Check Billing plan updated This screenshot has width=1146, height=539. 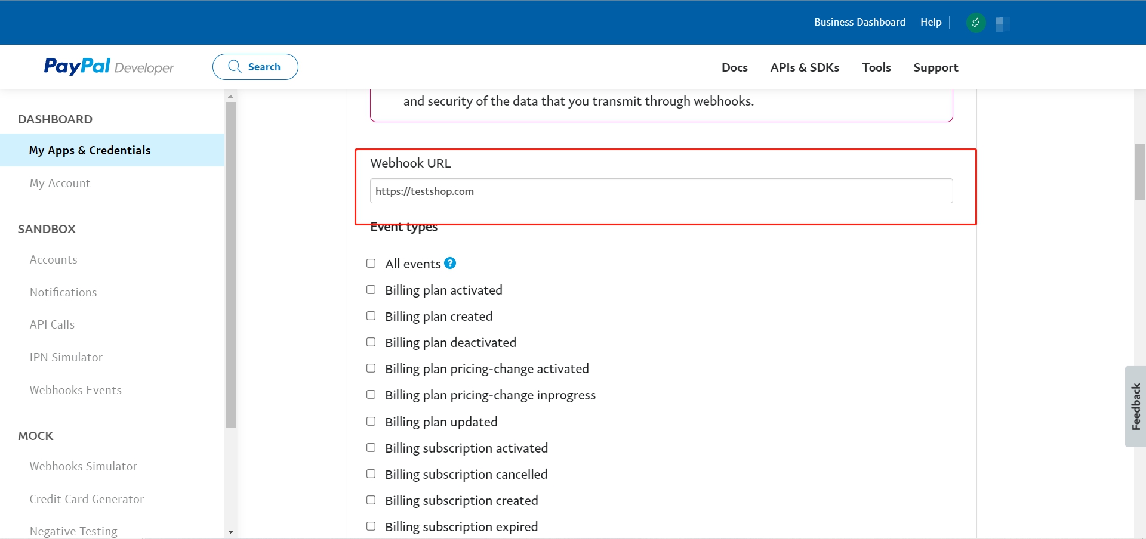(371, 421)
